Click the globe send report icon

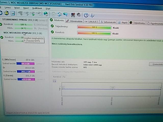click(x=46, y=14)
